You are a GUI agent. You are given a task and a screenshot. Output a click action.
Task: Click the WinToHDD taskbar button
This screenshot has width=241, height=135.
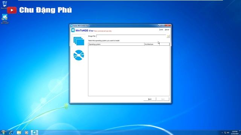click(34, 132)
